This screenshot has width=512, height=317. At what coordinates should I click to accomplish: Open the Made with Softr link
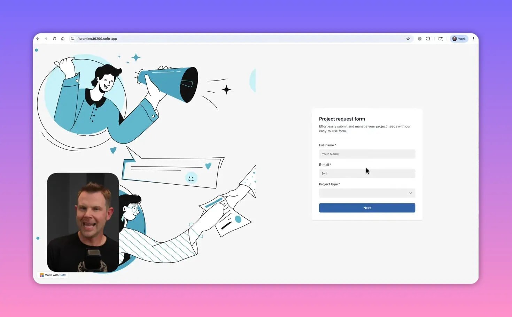click(53, 275)
